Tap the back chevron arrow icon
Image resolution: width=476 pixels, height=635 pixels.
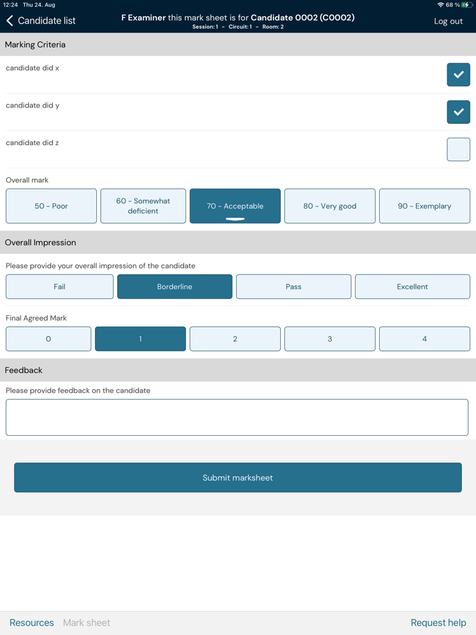(10, 21)
